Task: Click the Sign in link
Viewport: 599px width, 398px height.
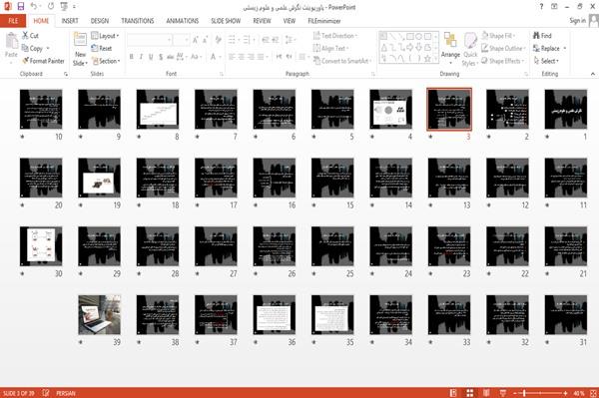Action: [x=577, y=21]
